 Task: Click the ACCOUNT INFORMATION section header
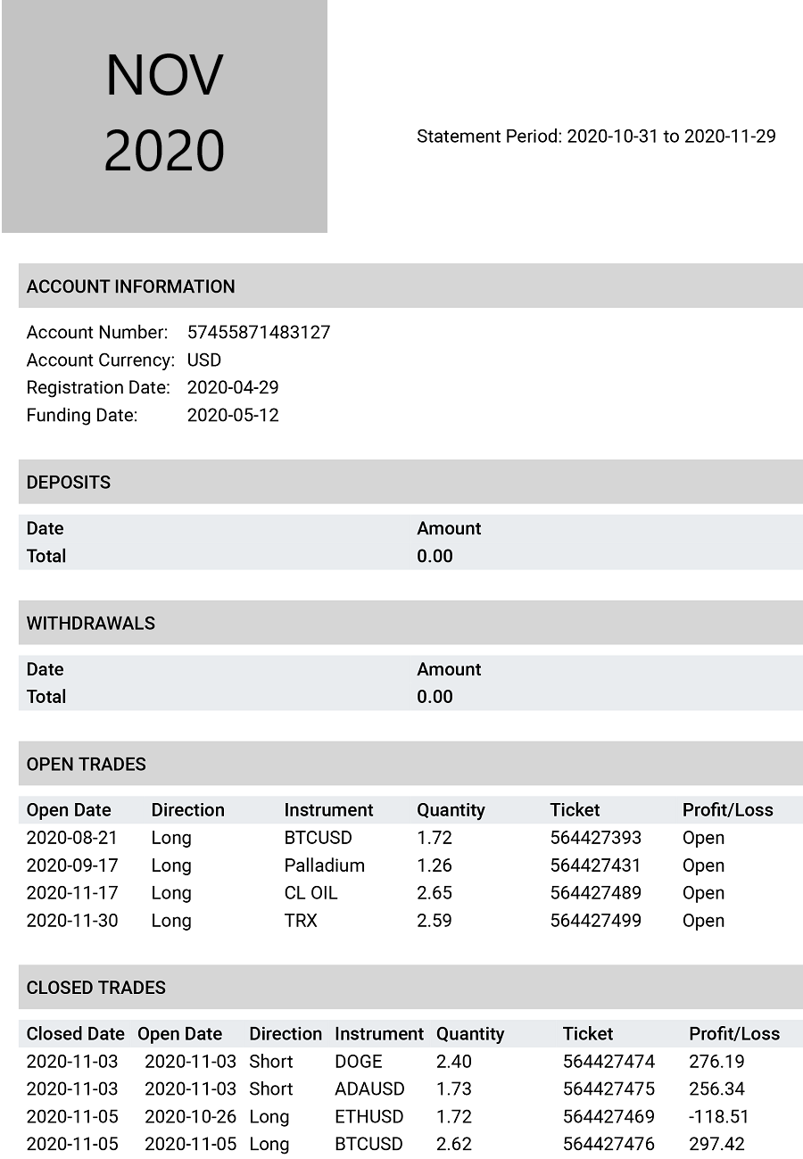click(410, 286)
